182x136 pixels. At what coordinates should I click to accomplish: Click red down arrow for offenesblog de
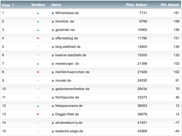point(38,38)
